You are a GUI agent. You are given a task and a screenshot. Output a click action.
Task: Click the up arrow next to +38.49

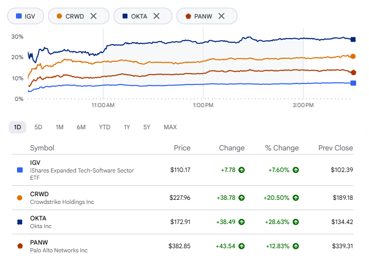pos(242,222)
